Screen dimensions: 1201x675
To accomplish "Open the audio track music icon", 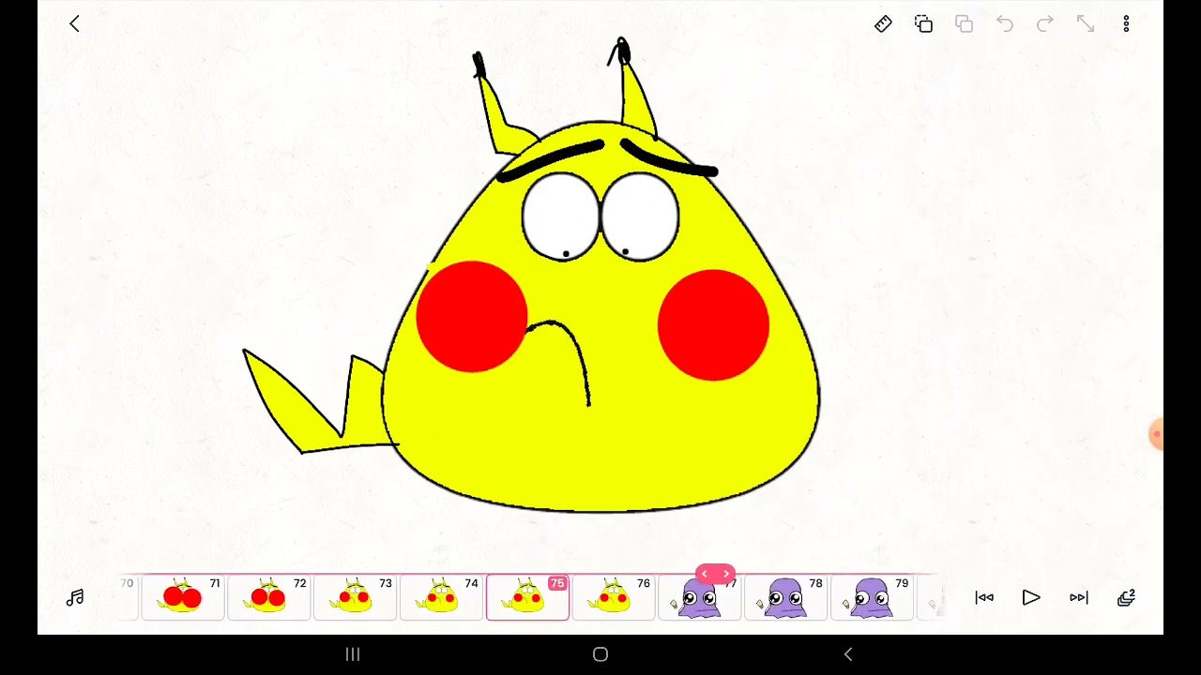I will pos(75,598).
